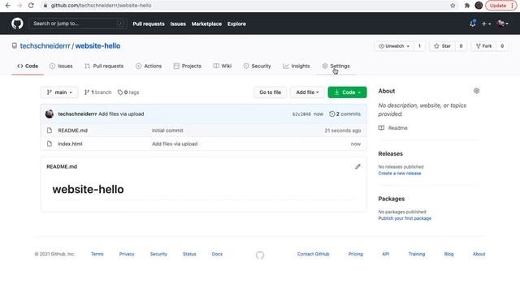Open techschneiderrr owner link
This screenshot has width=520, height=292.
click(45, 46)
